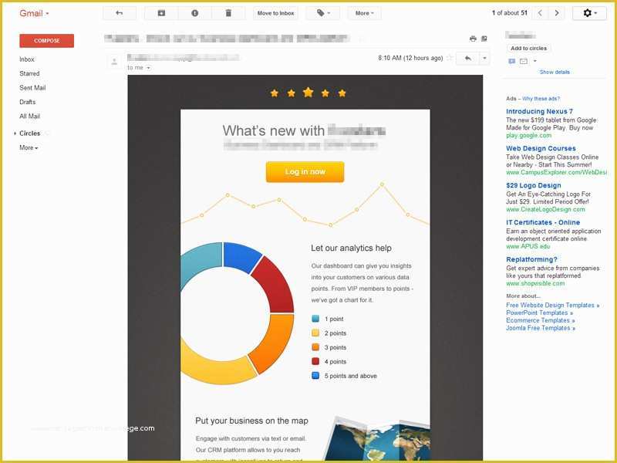Click Ecommerce Templates link
This screenshot has width=617, height=463.
click(x=541, y=320)
